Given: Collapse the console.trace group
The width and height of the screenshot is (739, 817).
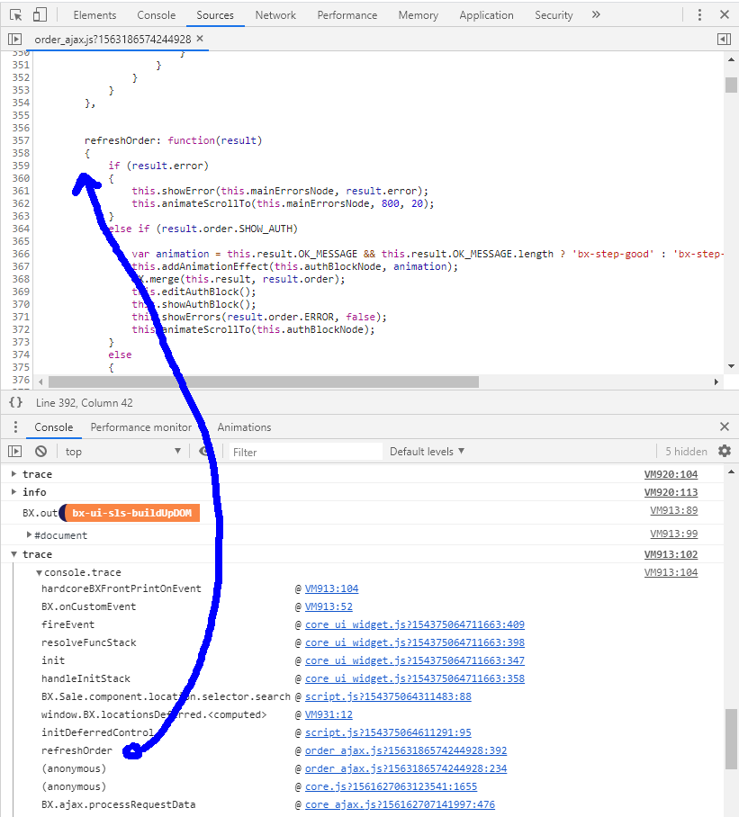Looking at the screenshot, I should point(39,572).
